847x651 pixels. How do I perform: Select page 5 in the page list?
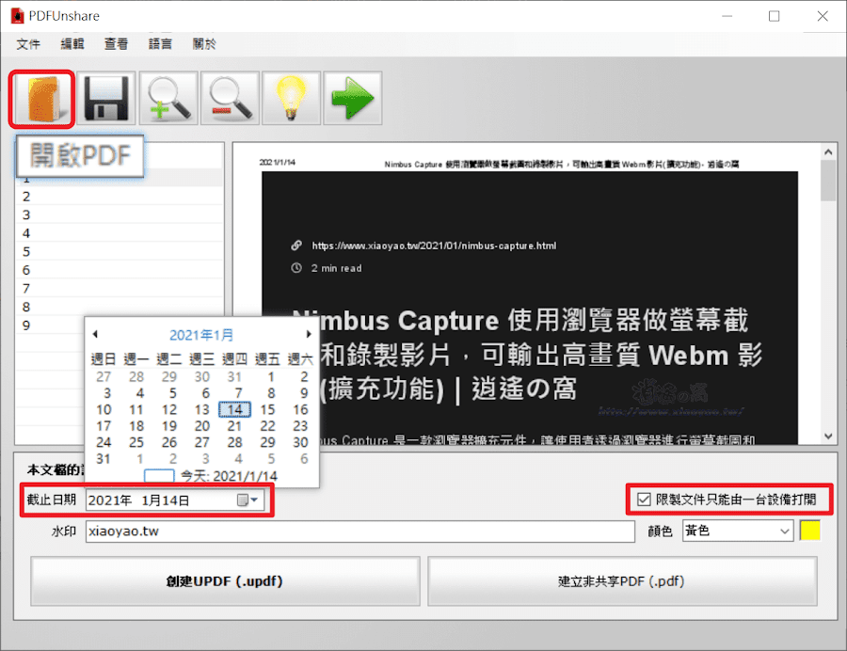click(x=119, y=251)
